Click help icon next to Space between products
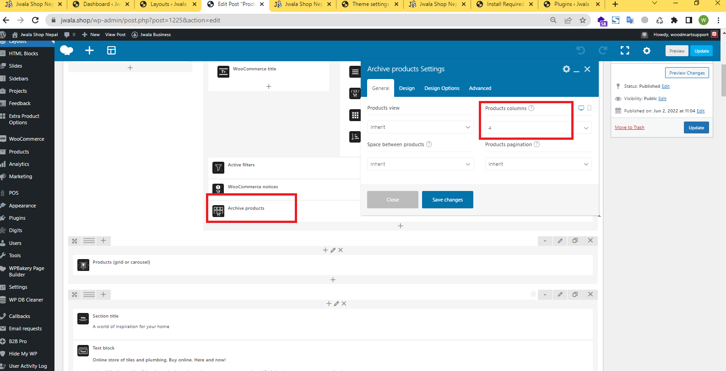 pos(429,144)
